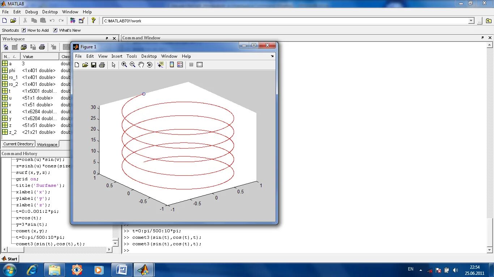Viewport: 494px width, 277px height.
Task: Click the Windows Start orb
Action: pos(9,270)
